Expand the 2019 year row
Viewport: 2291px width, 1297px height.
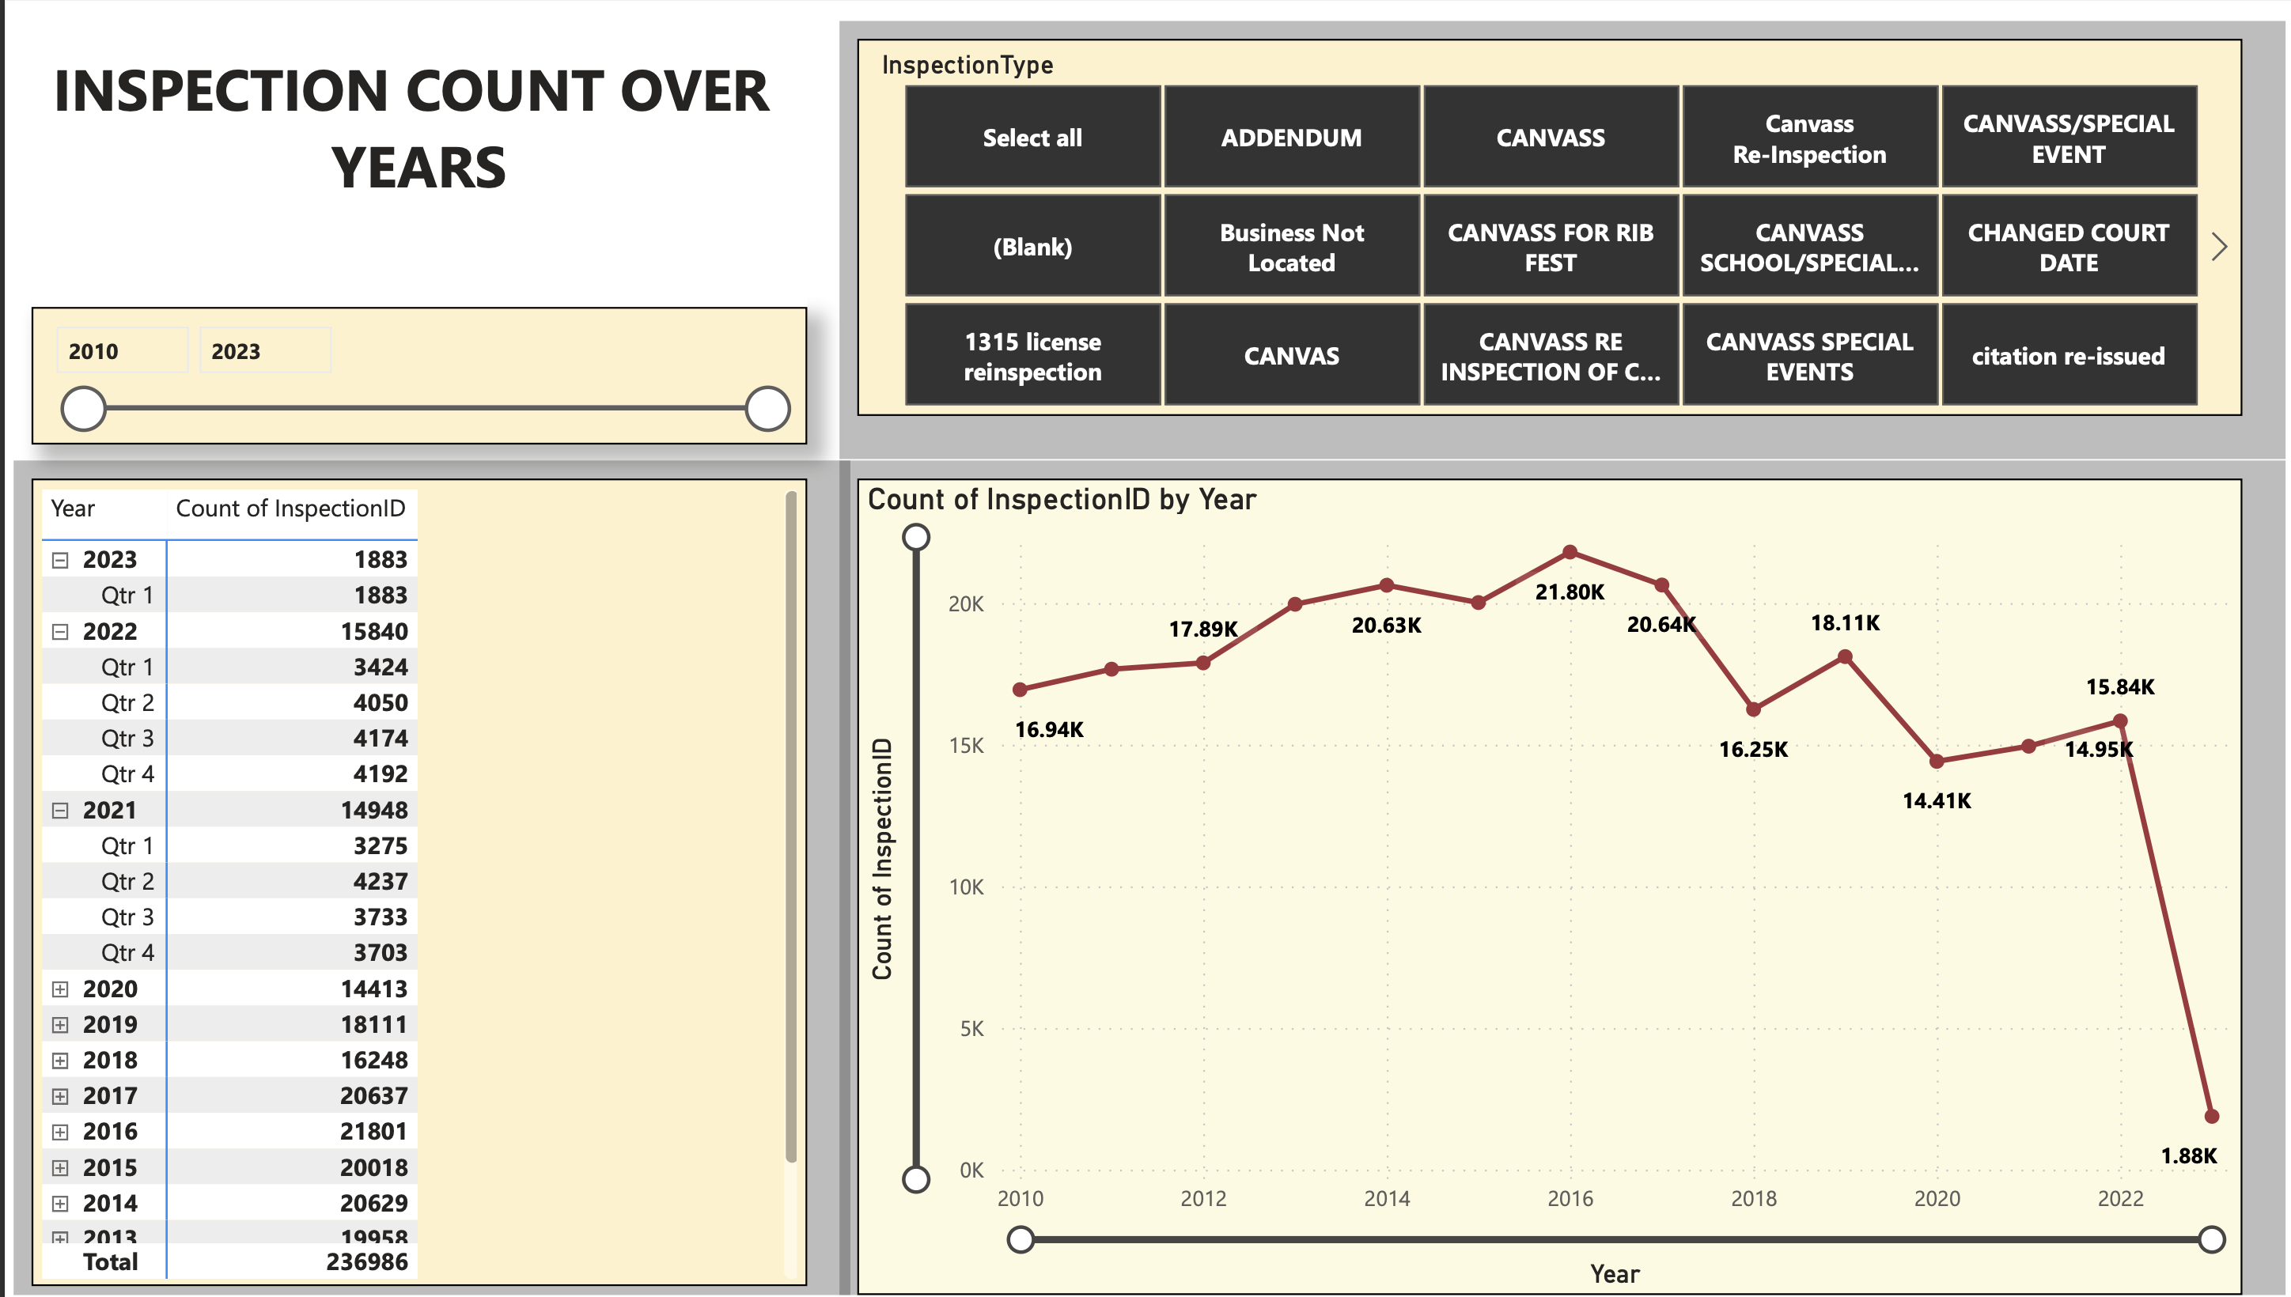coord(61,1024)
